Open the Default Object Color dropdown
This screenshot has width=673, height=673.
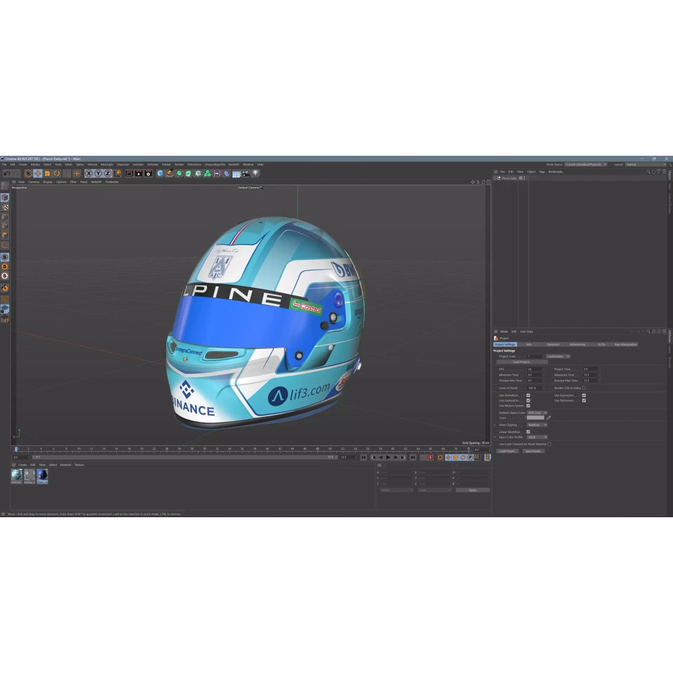pos(537,413)
